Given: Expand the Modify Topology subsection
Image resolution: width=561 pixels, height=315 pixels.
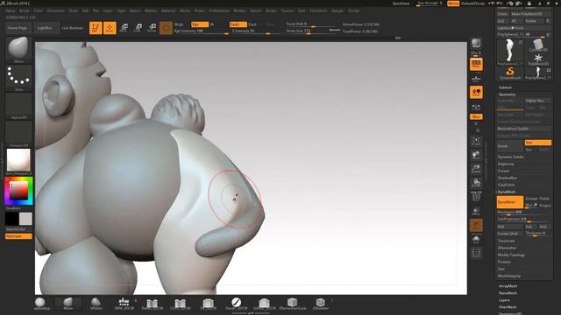Looking at the screenshot, I should (x=511, y=255).
